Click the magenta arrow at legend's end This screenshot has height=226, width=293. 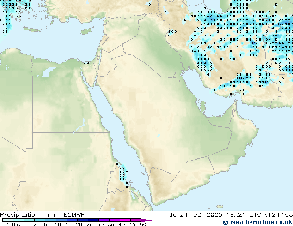[149, 220]
